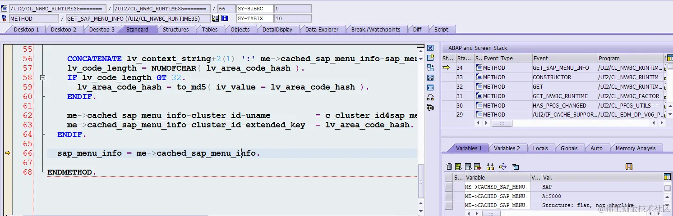Select the row selector of the SAP value row

tap(449, 187)
